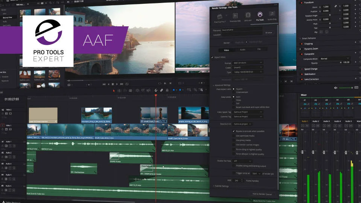Image resolution: width=361 pixels, height=203 pixels.
Task: Open the Color Space Tag dropdown
Action: point(247,112)
